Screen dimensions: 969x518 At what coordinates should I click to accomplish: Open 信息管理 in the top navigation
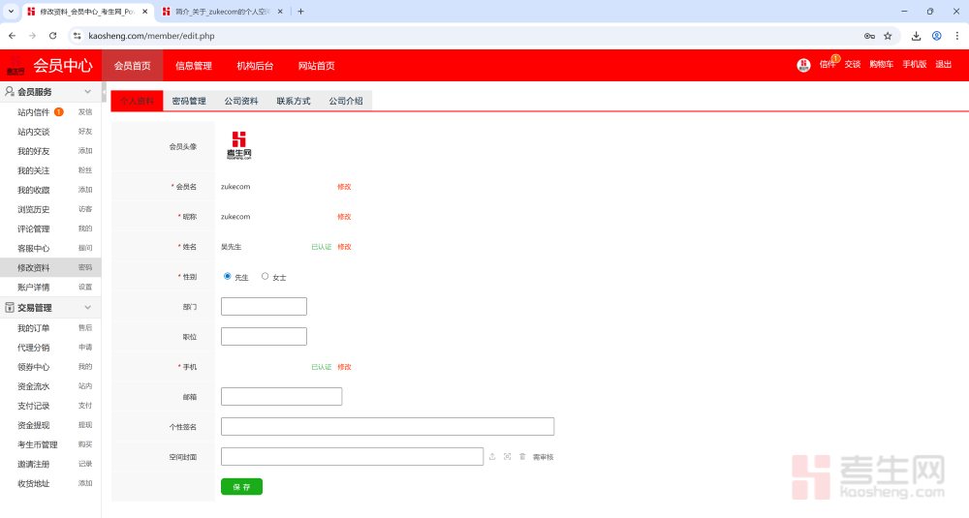point(193,66)
